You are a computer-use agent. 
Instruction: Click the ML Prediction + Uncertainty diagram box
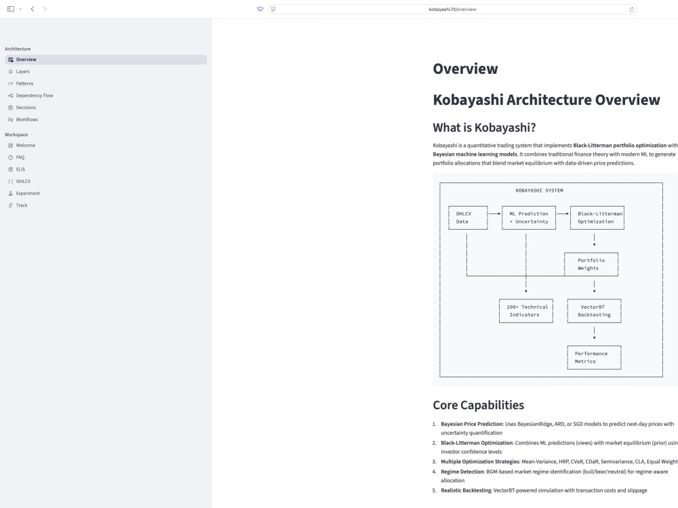(x=529, y=217)
